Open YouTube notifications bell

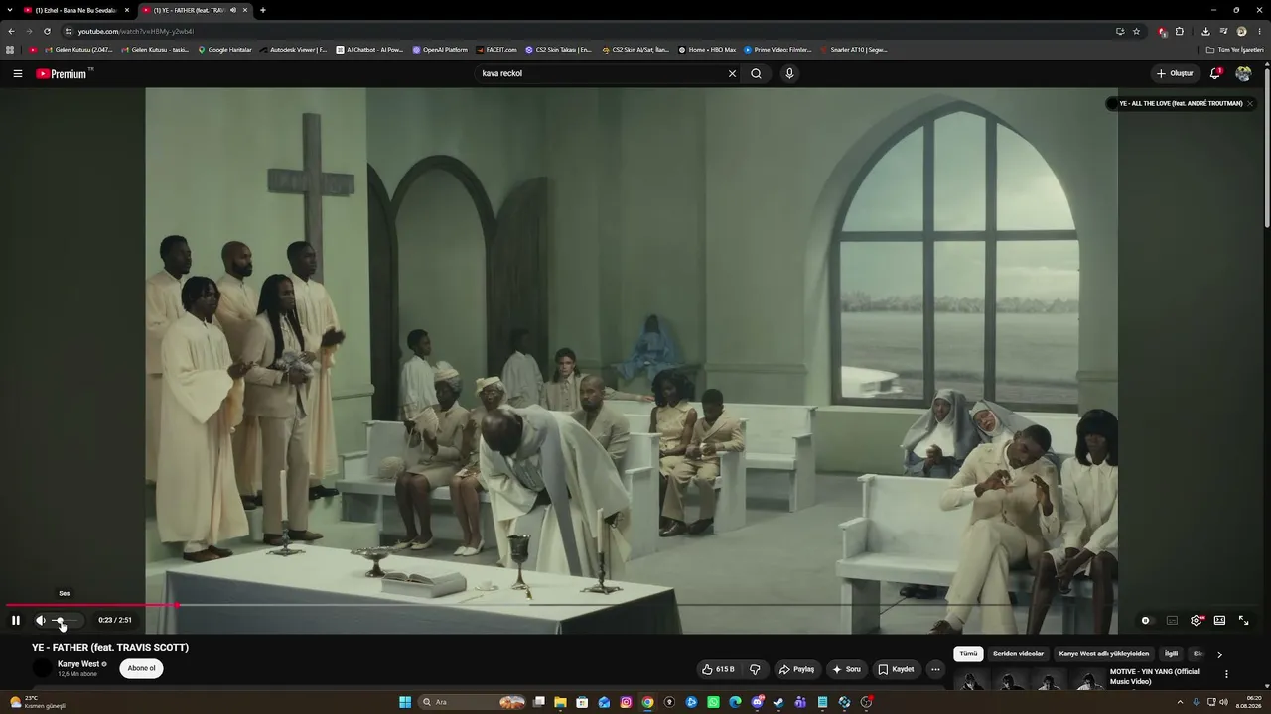click(x=1215, y=73)
